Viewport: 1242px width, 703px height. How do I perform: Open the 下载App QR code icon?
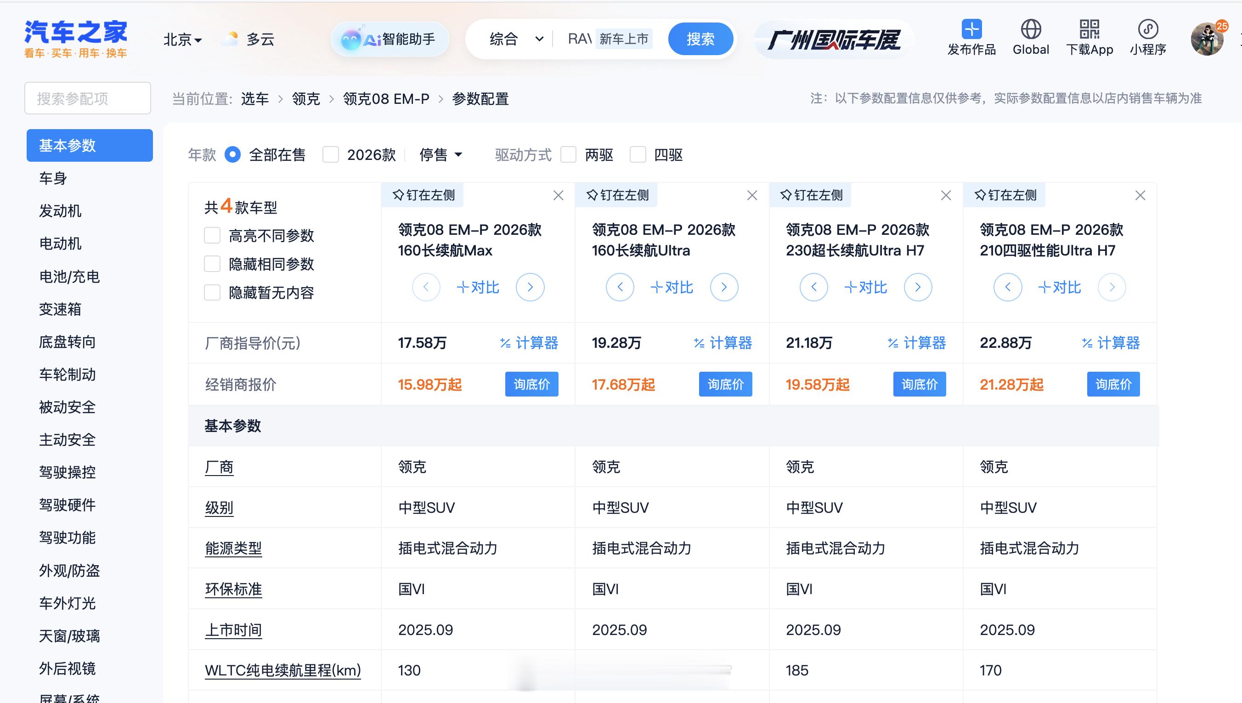coord(1089,29)
